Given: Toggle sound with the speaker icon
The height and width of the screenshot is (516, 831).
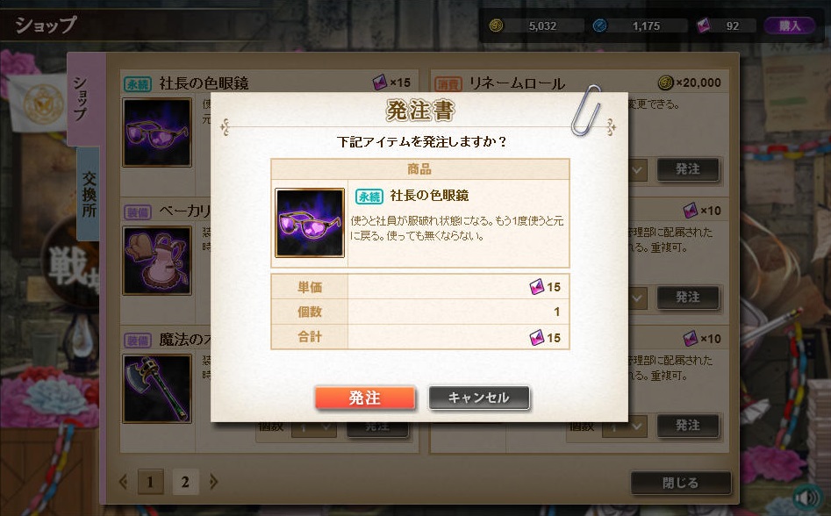Looking at the screenshot, I should pyautogui.click(x=807, y=498).
